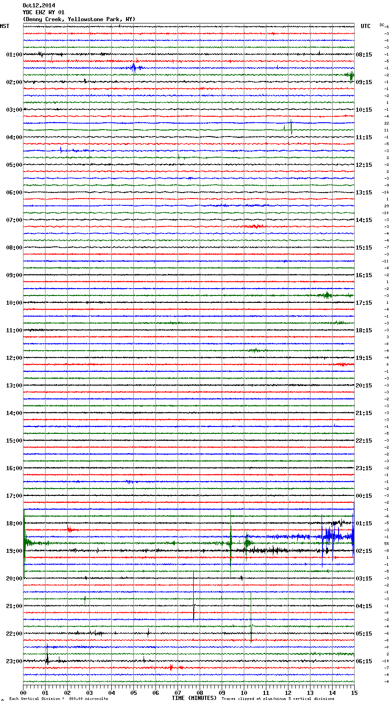Click the 13:15 UTC time label
The image size is (391, 705).
(x=364, y=193)
